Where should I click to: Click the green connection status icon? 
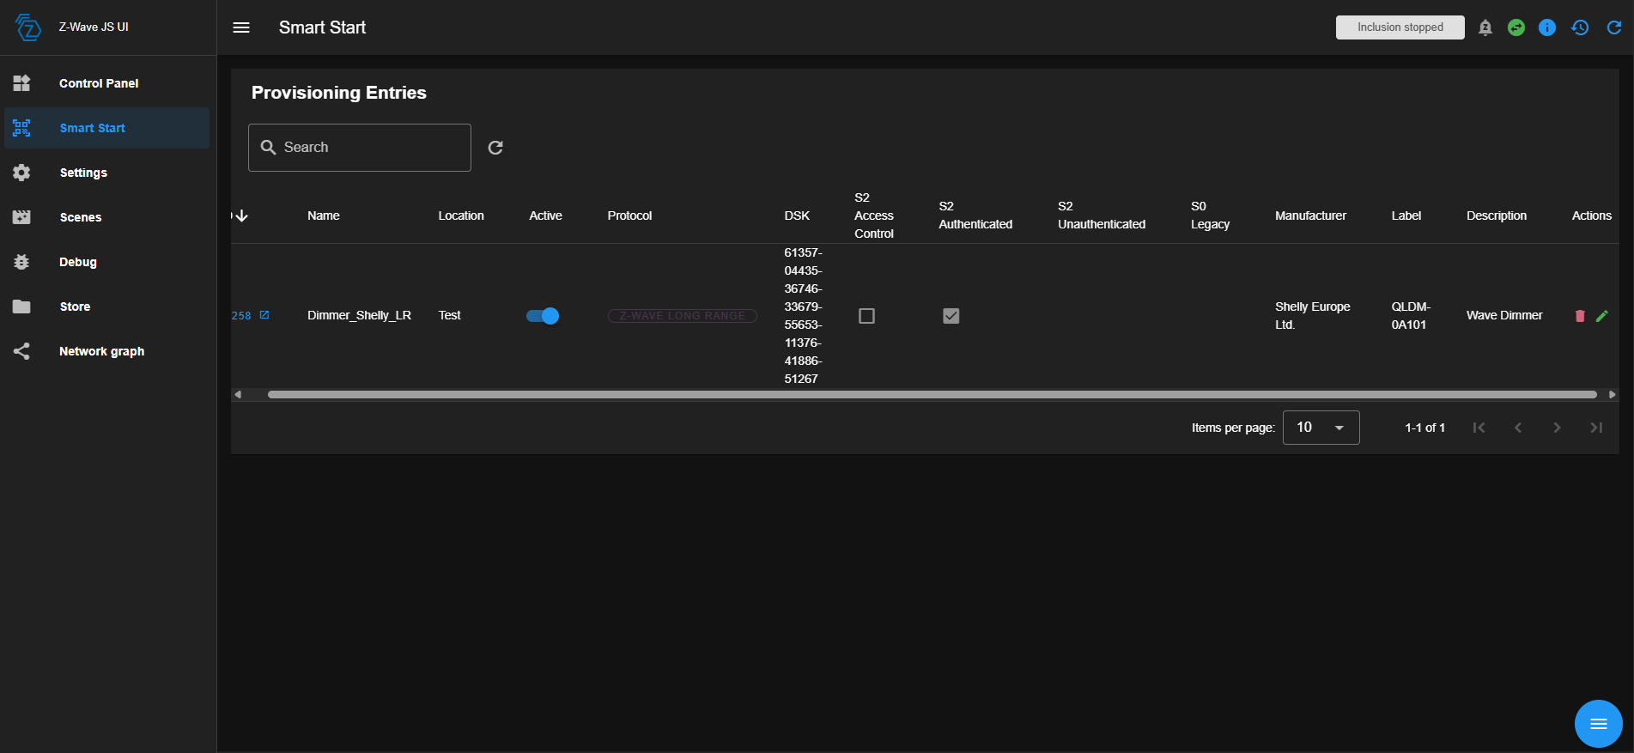tap(1516, 27)
